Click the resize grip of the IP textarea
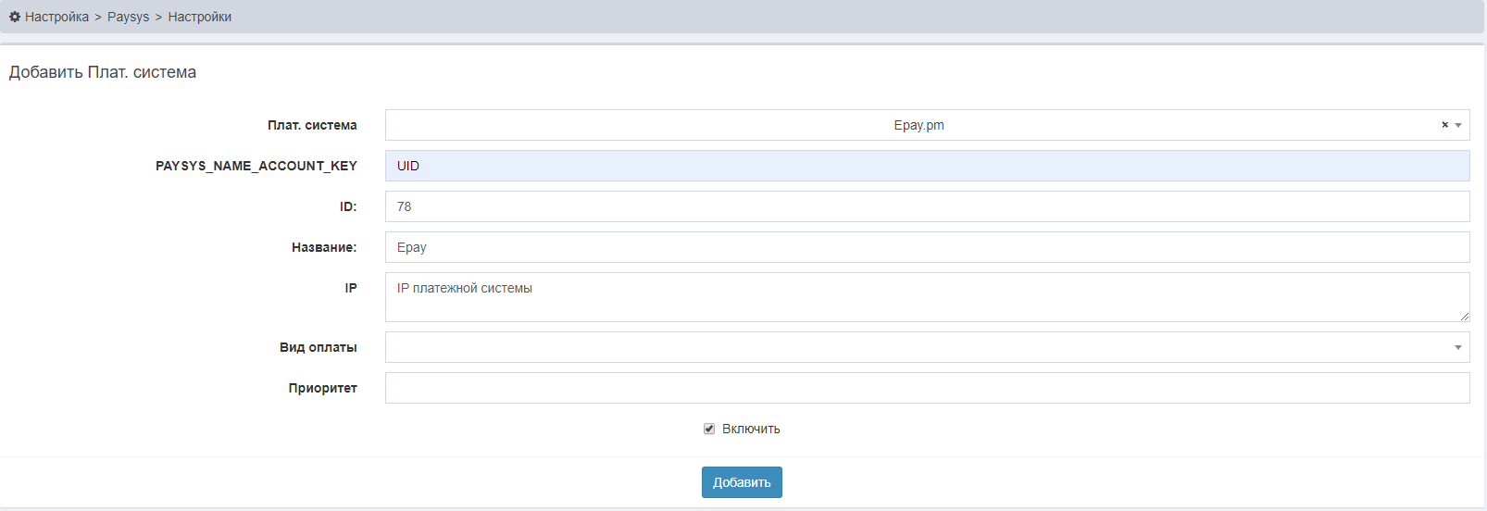 (1464, 316)
